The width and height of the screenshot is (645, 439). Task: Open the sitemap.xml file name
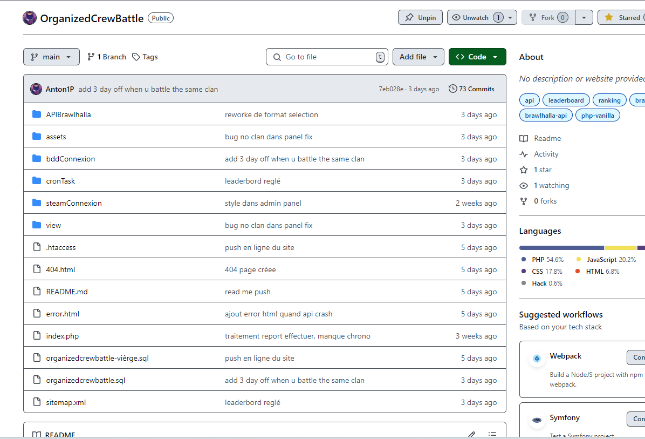click(x=66, y=402)
